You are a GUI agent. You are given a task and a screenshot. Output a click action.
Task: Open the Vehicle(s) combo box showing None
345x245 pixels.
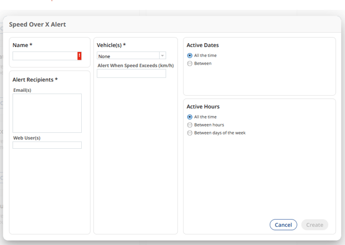pyautogui.click(x=128, y=56)
